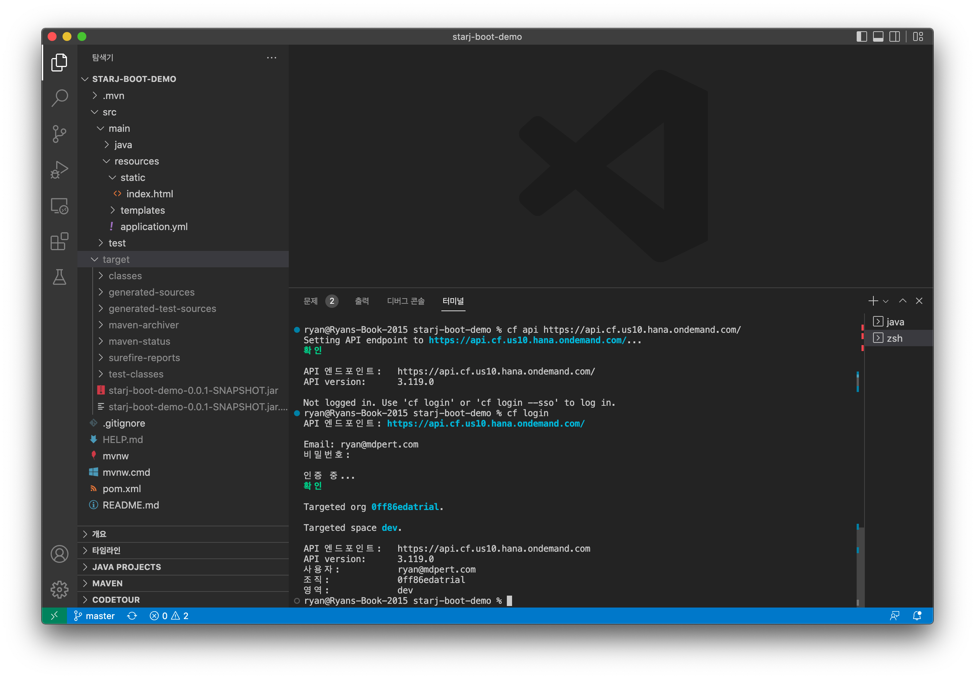Screen dimensions: 975x679
Task: Open new terminal profile dropdown arrow
Action: coord(886,301)
